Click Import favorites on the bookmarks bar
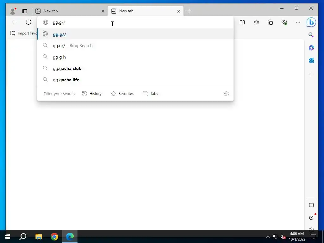The image size is (324, 243). point(23,33)
